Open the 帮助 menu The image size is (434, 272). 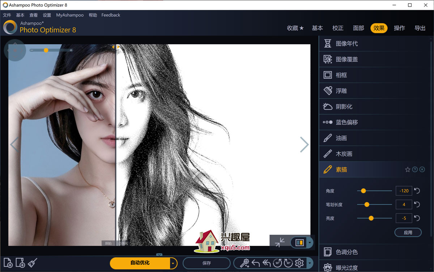(x=93, y=15)
